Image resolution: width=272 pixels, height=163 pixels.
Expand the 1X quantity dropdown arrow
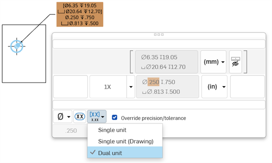[131, 87]
